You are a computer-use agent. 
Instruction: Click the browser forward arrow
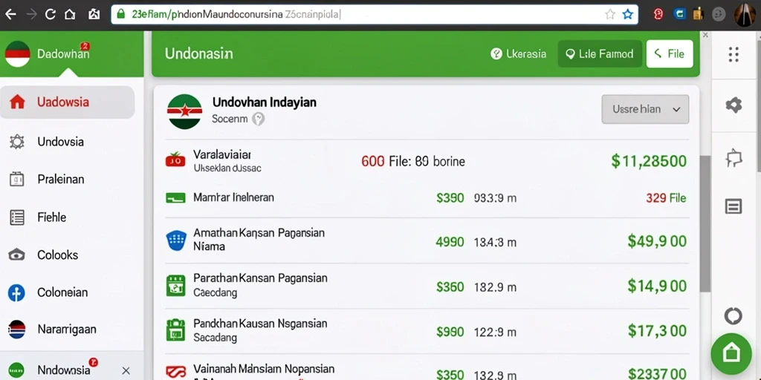pyautogui.click(x=31, y=15)
